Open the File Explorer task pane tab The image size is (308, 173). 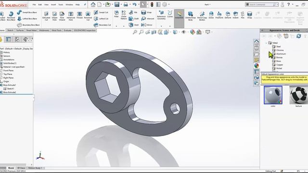tap(257, 54)
